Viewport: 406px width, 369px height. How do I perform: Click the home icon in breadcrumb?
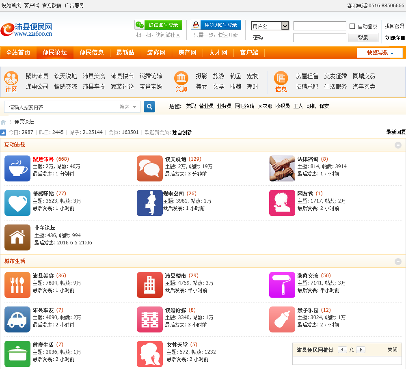point(3,122)
